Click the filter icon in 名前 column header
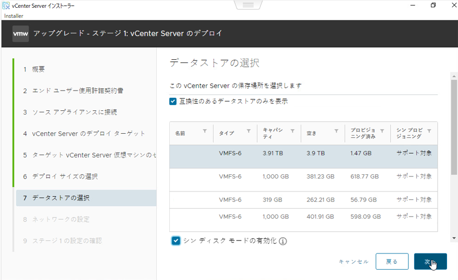Image resolution: width=458 pixels, height=280 pixels. click(x=205, y=131)
